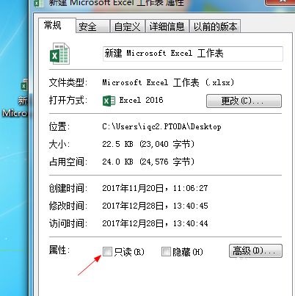Open the 以前的版本 tab
The height and width of the screenshot is (296, 295).
[215, 26]
